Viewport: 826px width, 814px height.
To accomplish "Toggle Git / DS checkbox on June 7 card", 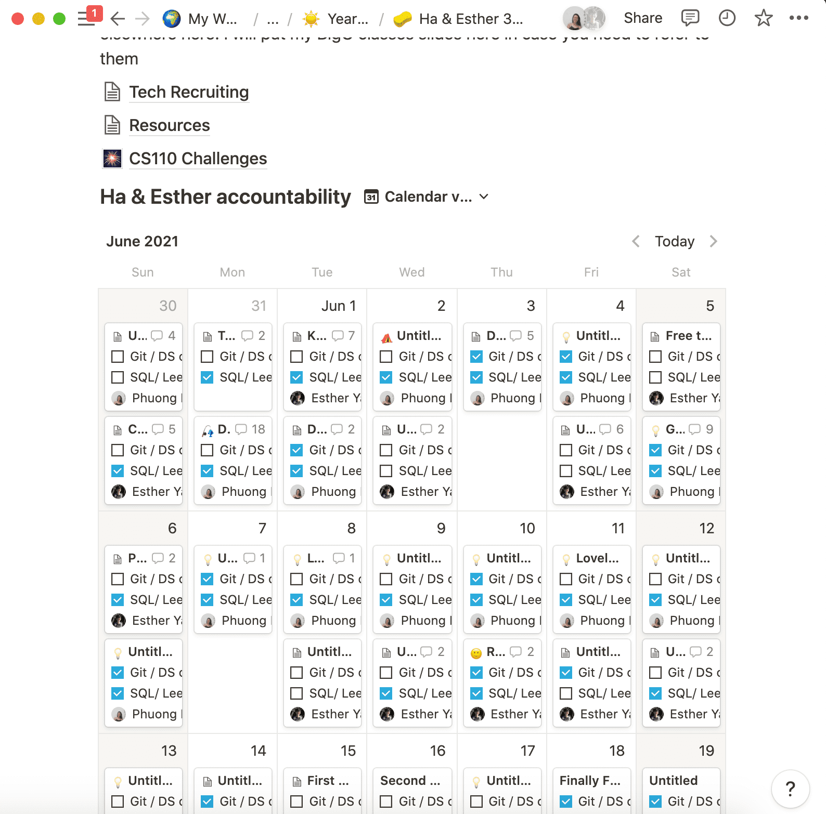I will click(207, 579).
